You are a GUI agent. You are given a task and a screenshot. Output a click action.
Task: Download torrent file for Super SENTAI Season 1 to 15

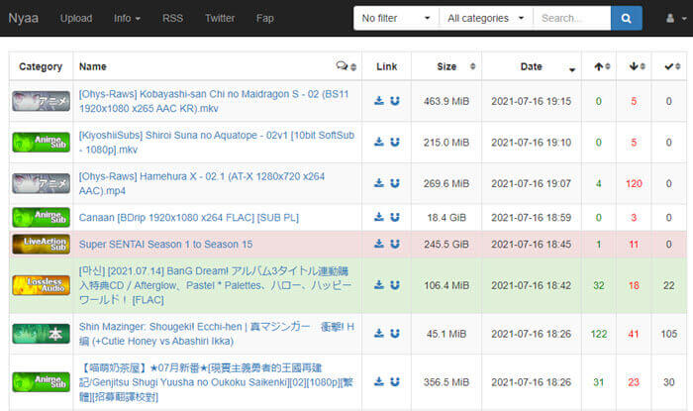(379, 244)
